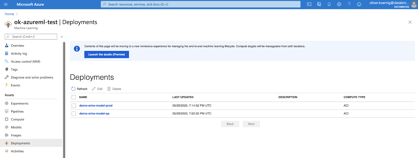
Task: Open help question mark icon
Action: 349,4
